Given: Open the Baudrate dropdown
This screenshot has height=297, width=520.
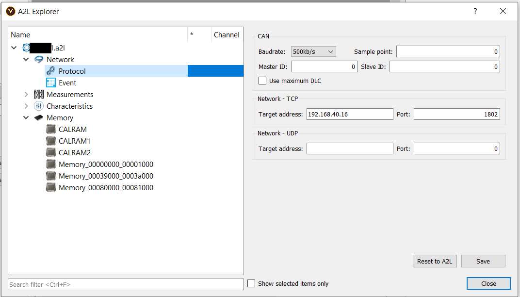Looking at the screenshot, I should (313, 51).
